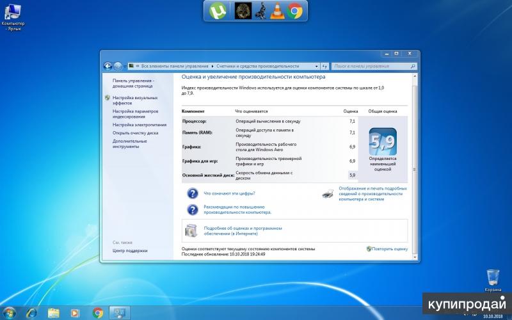Screen dimensions: 512x320
Task: Open Google Chrome from the top dock
Action: (295, 10)
